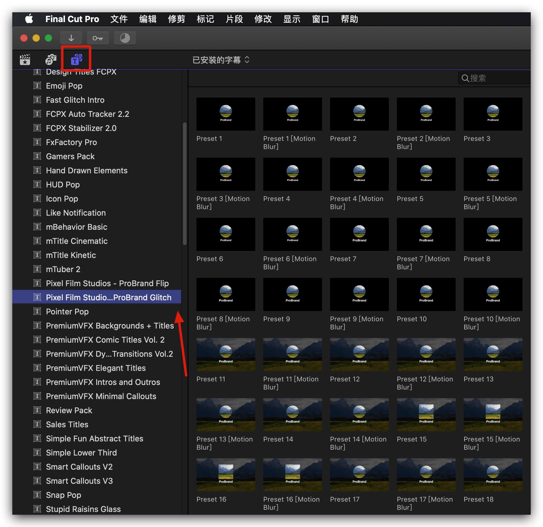
Task: Open the Final Cut Pro menu
Action: tap(72, 19)
